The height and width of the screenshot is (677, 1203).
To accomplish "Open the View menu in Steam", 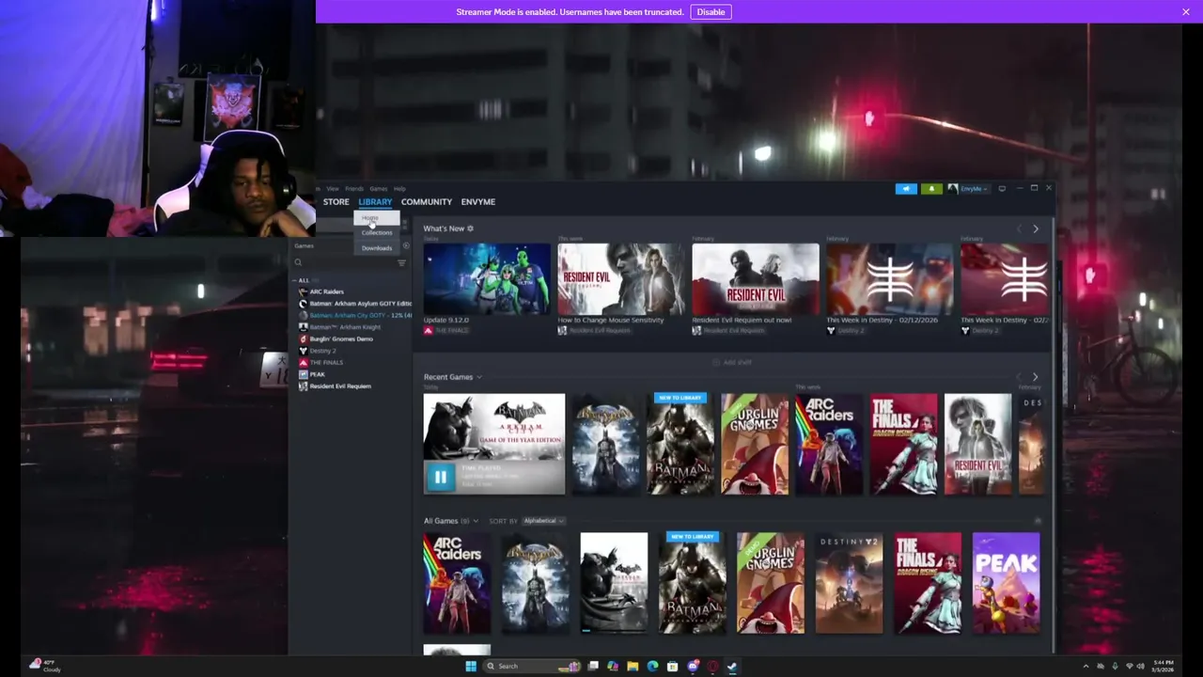I will (x=333, y=189).
